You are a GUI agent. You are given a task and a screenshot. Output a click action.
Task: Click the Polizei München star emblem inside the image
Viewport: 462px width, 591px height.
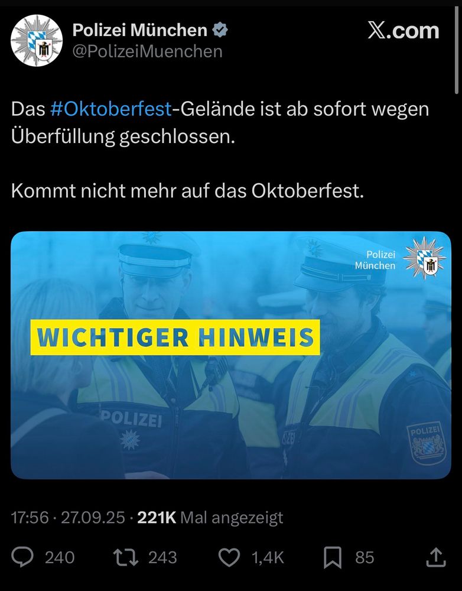click(425, 258)
